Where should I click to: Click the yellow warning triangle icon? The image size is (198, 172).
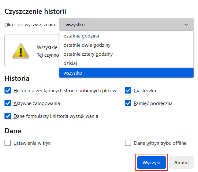click(x=21, y=51)
